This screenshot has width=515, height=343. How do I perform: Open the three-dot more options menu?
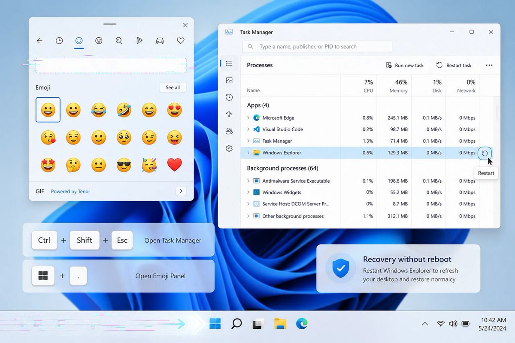pyautogui.click(x=489, y=65)
